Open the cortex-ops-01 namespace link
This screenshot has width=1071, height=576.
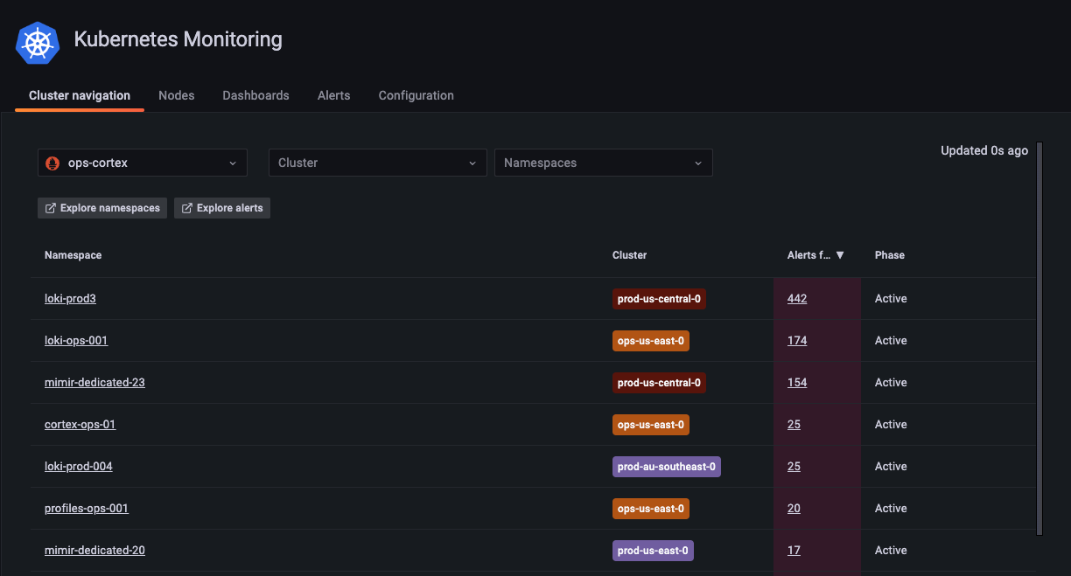(80, 425)
